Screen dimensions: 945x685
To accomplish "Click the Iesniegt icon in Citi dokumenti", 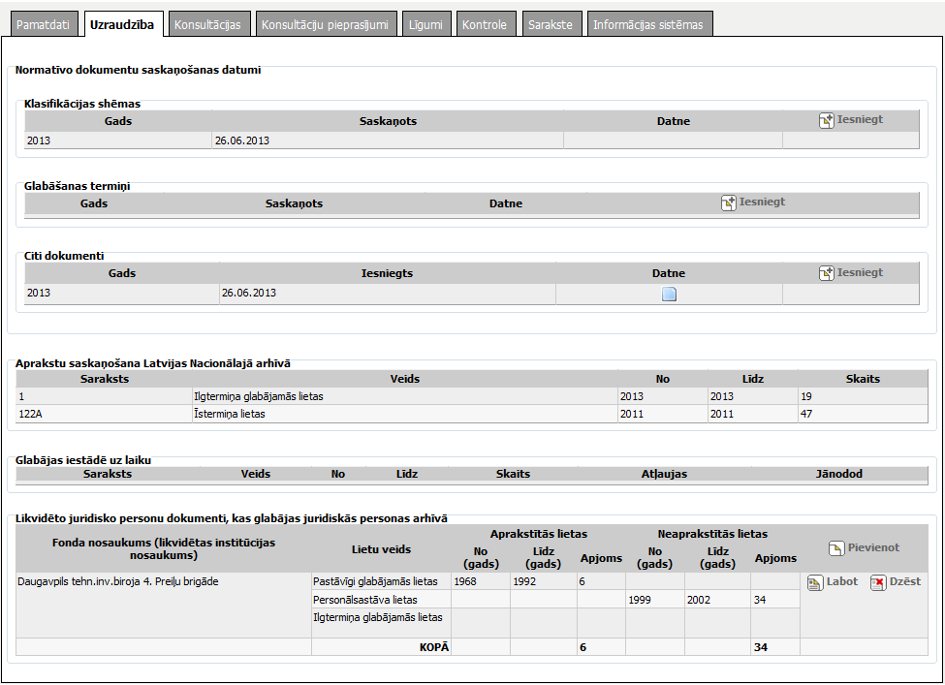I will click(x=826, y=273).
